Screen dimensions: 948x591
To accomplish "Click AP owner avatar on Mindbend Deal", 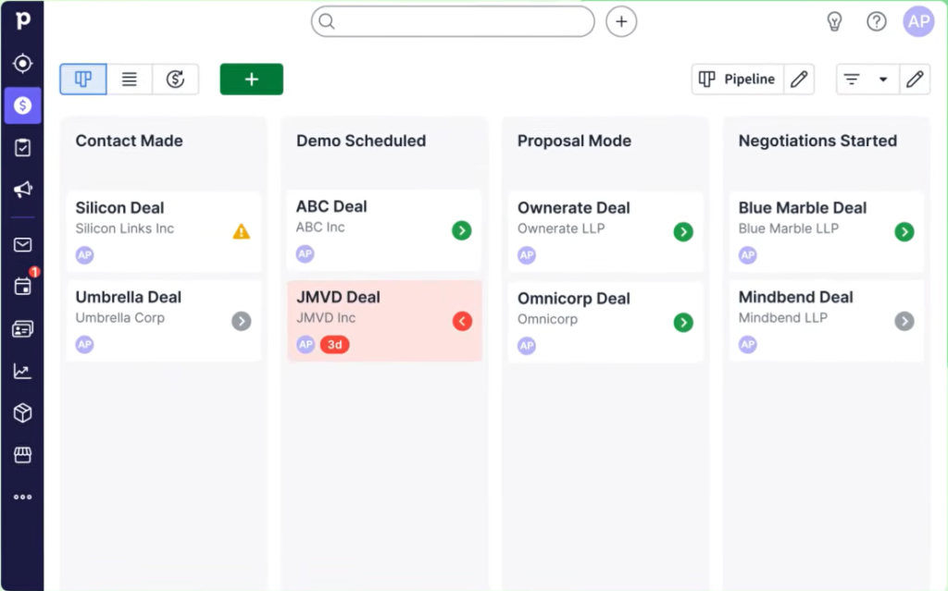I will [748, 344].
